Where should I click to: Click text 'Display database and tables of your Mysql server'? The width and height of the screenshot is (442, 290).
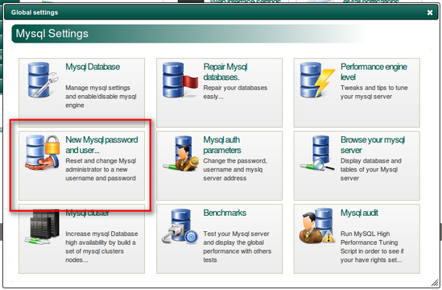[371, 169]
